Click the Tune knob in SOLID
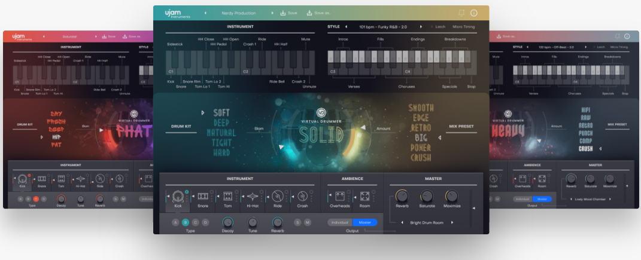The height and width of the screenshot is (260, 641). 253,222
